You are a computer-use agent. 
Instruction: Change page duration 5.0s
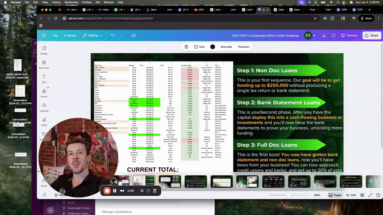199,47
